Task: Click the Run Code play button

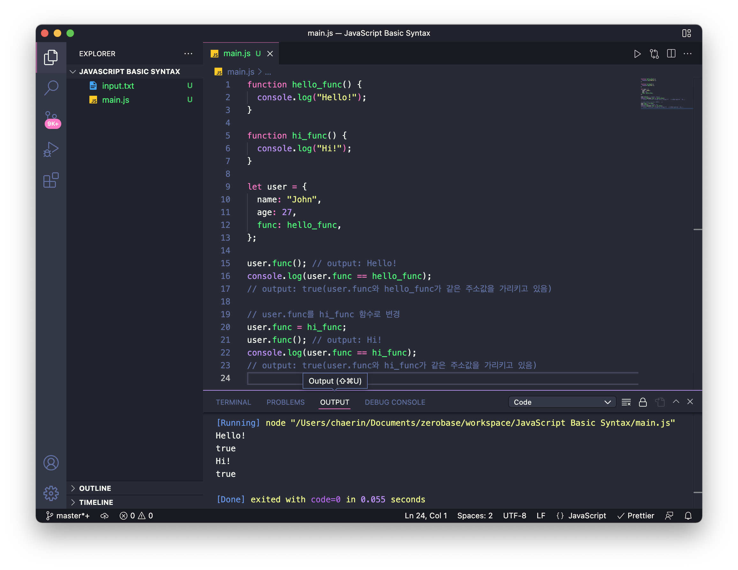Action: point(637,54)
